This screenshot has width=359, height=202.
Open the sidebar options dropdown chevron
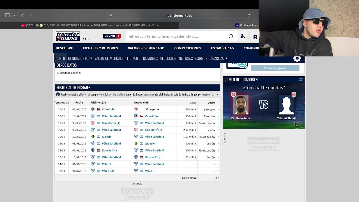tap(14, 15)
